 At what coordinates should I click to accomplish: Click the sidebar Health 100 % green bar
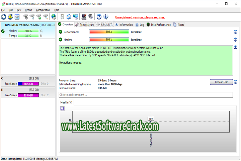tap(28, 31)
